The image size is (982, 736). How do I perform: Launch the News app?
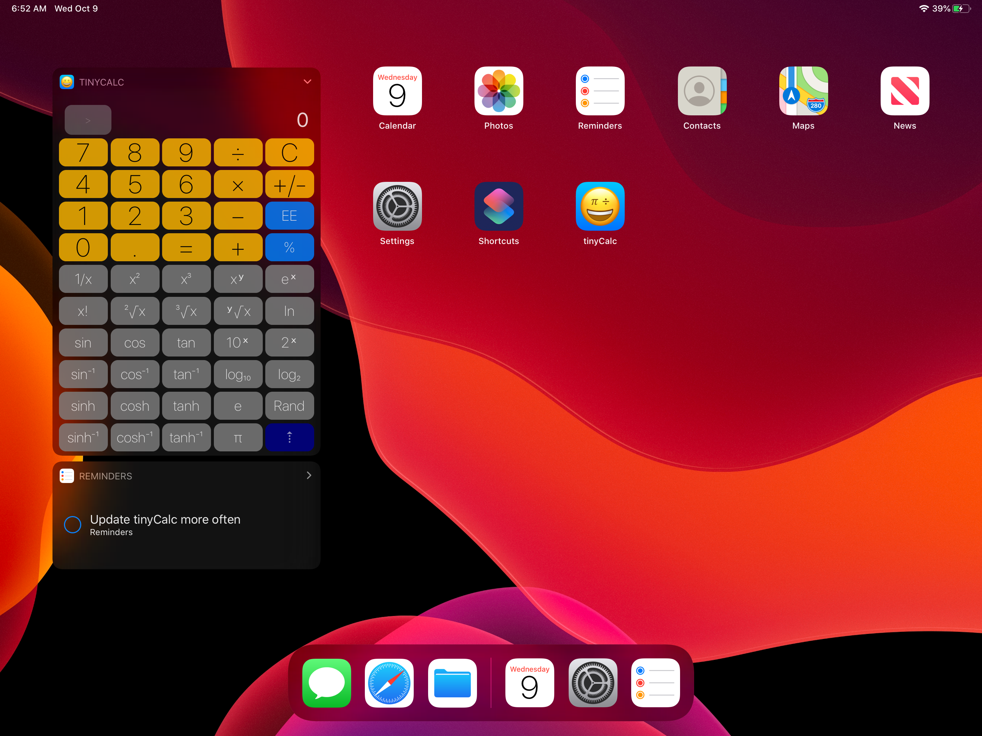coord(905,91)
